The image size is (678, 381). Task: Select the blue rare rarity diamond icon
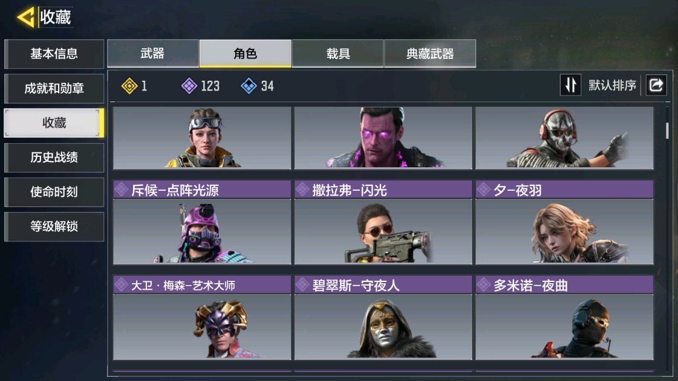(x=249, y=86)
